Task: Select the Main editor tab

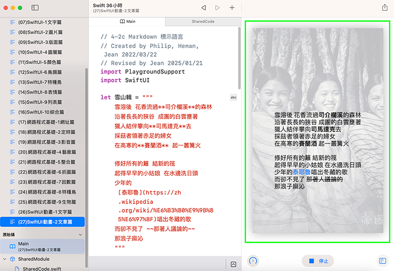Action: point(128,21)
